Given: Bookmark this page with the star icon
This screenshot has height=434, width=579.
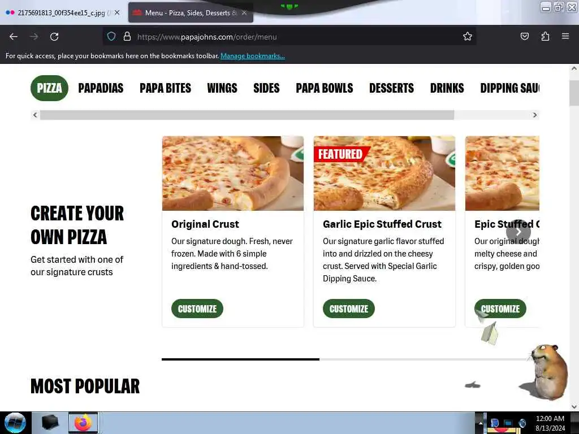Looking at the screenshot, I should pyautogui.click(x=468, y=37).
